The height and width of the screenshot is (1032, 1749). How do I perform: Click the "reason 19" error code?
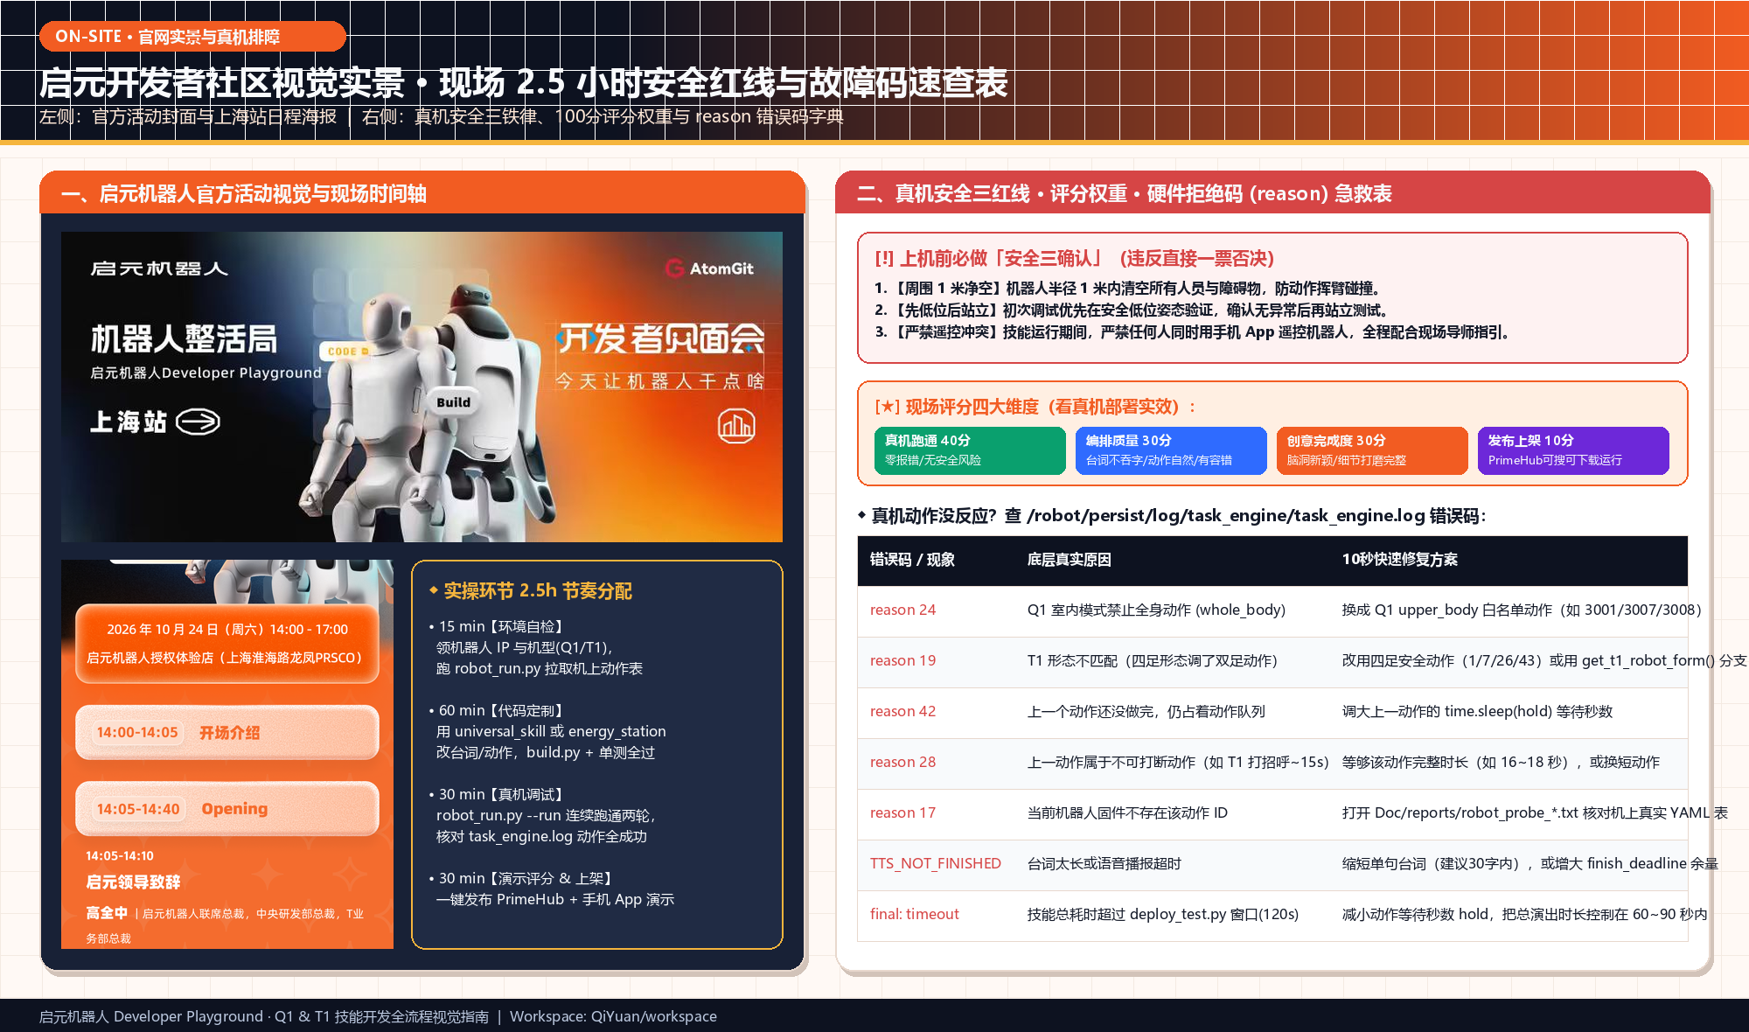[902, 660]
